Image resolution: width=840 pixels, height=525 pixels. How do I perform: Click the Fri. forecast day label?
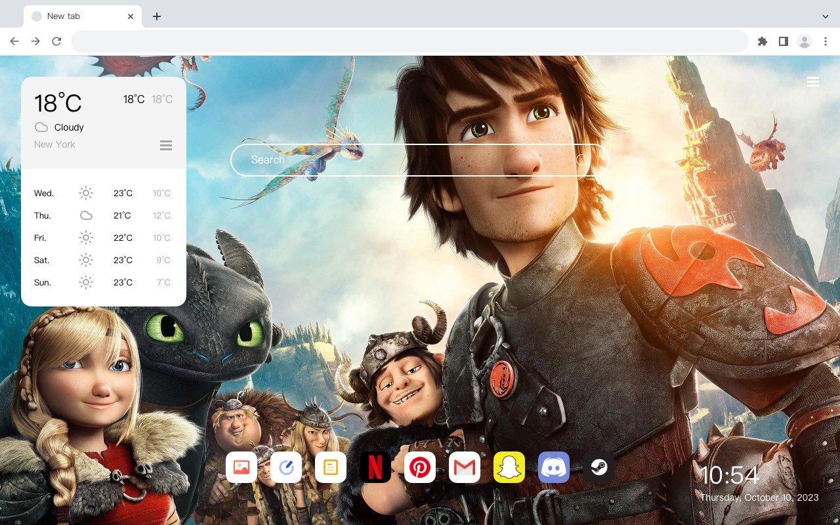click(x=40, y=238)
